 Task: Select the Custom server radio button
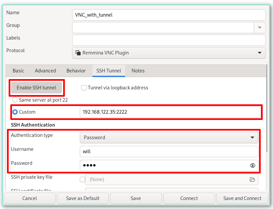click(x=15, y=112)
